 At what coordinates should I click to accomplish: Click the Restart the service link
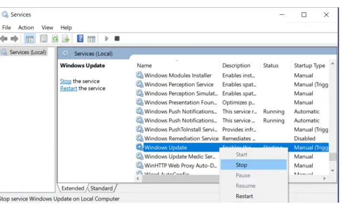coord(68,89)
